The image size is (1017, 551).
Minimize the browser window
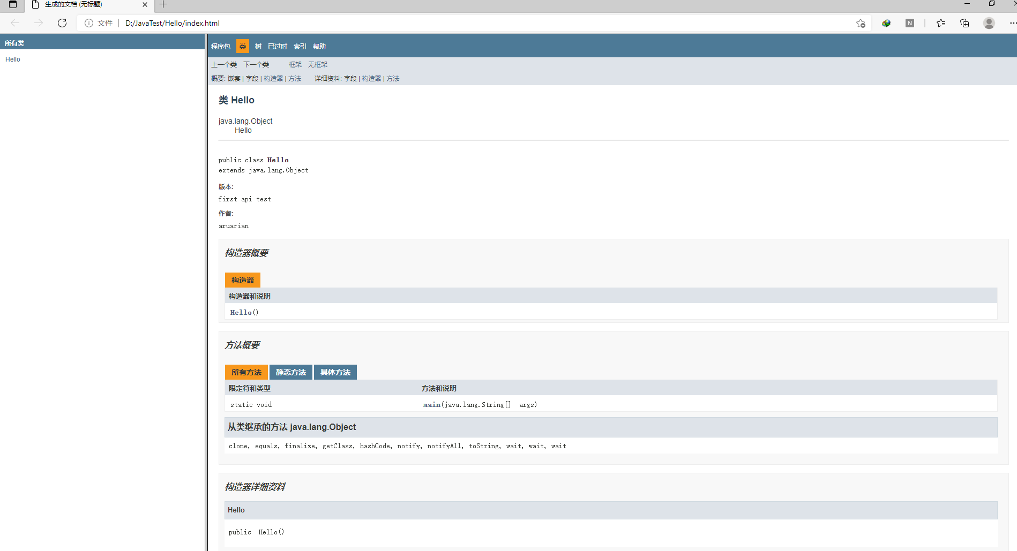967,4
